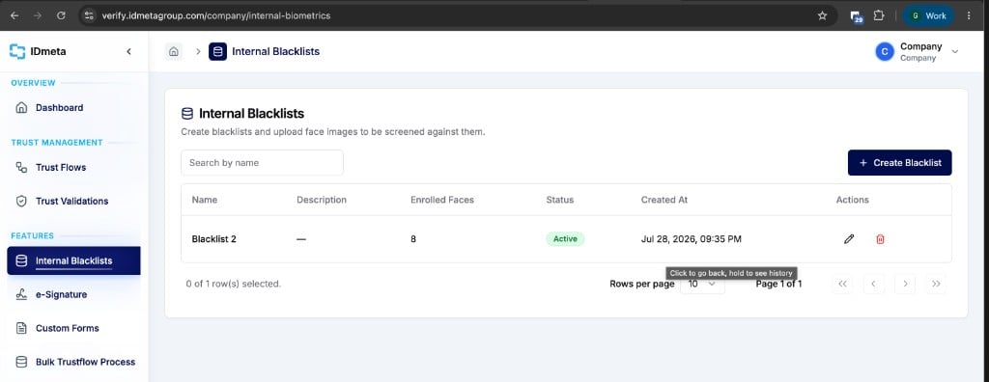Click the blue C company avatar
Image resolution: width=989 pixels, height=382 pixels.
[885, 52]
